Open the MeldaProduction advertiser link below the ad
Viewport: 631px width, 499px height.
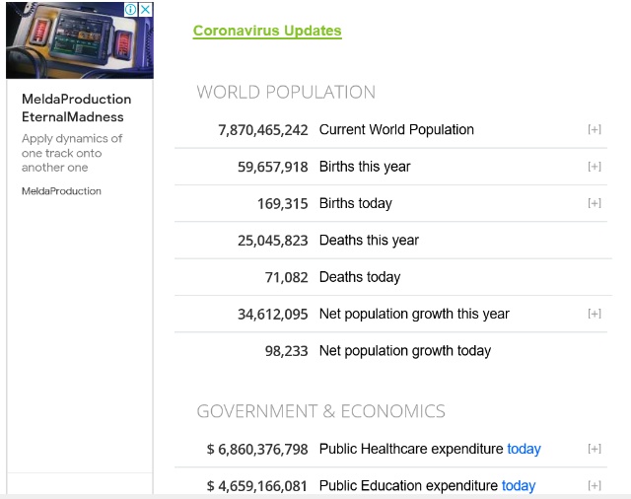61,191
